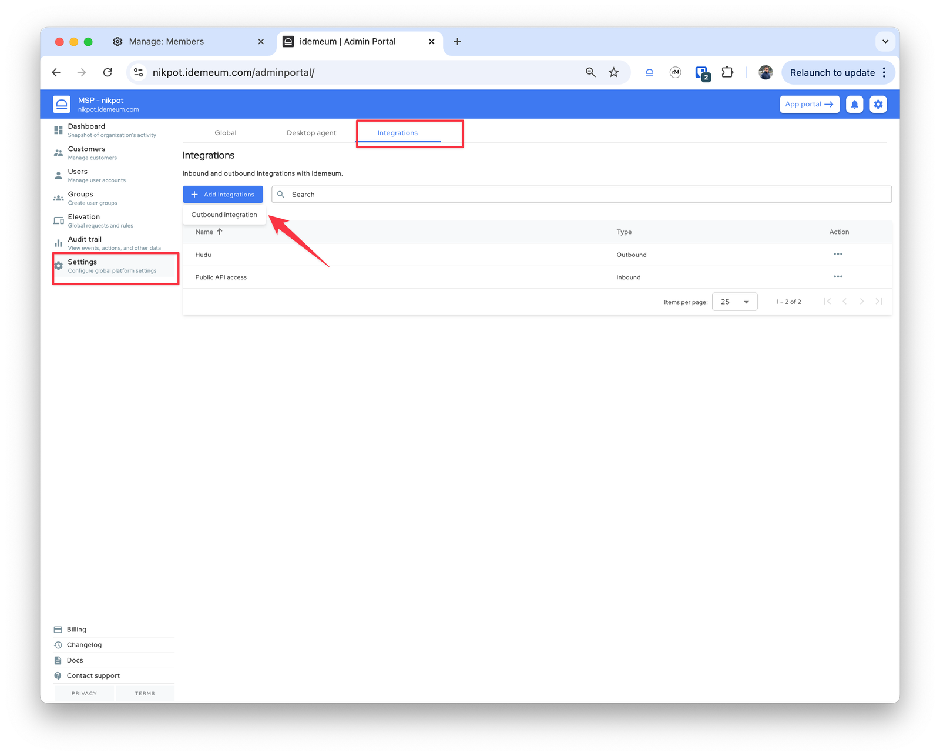This screenshot has width=940, height=756.
Task: Focus the integrations Search field
Action: pos(582,195)
